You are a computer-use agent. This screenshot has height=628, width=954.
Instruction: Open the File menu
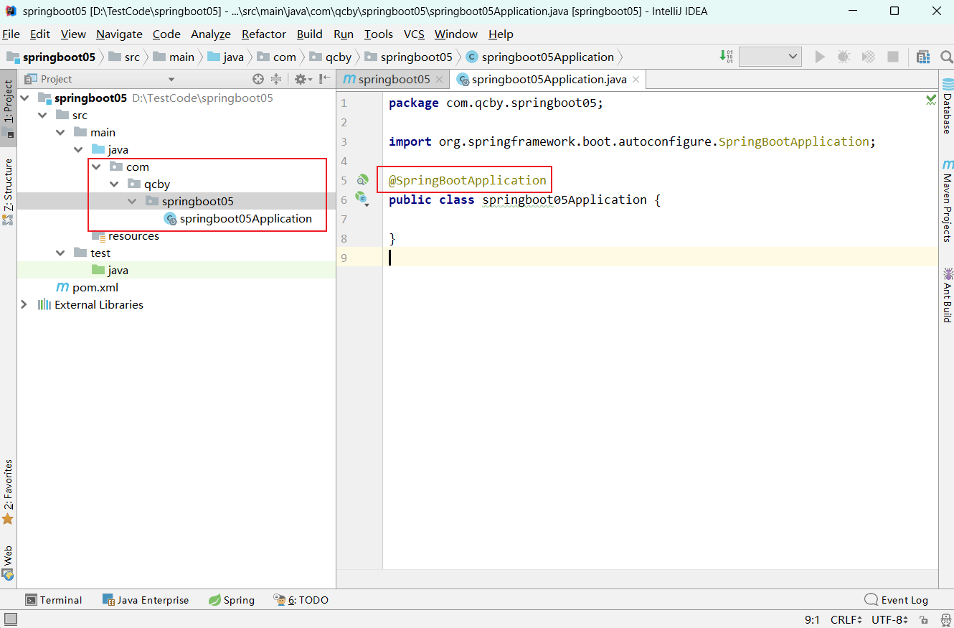11,34
